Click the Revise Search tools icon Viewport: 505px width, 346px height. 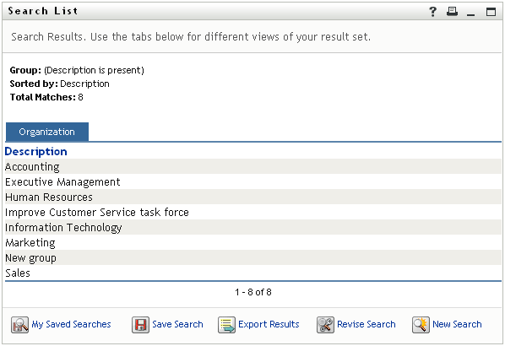click(325, 324)
